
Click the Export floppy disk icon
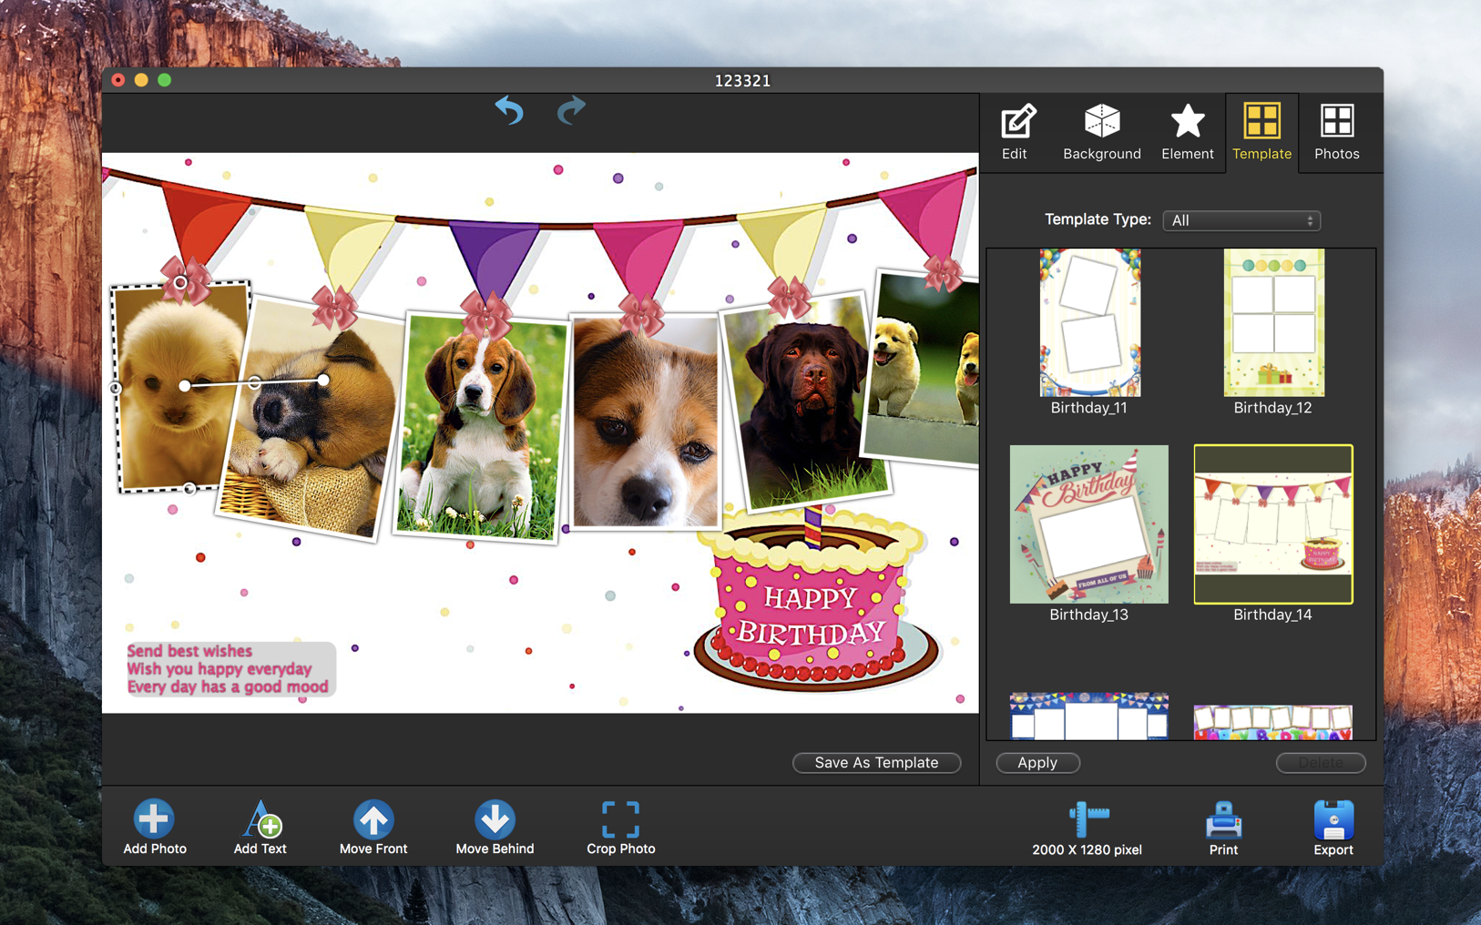point(1333,819)
